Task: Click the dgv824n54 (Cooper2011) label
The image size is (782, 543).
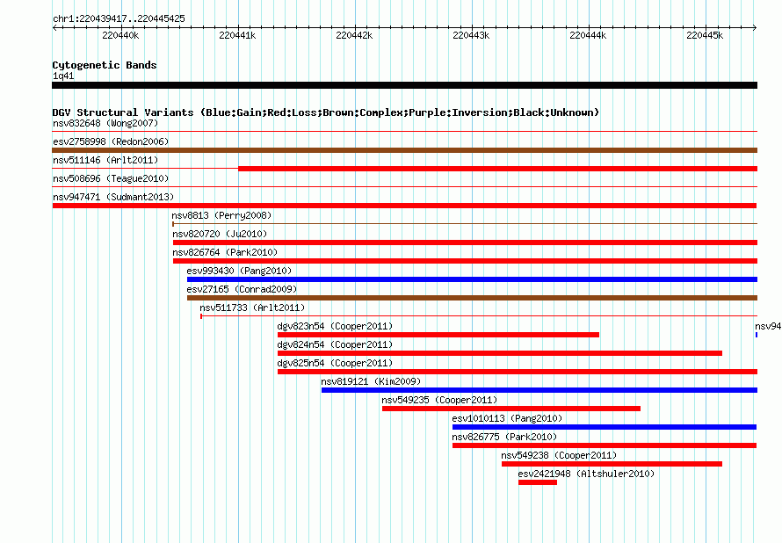Action: click(335, 344)
